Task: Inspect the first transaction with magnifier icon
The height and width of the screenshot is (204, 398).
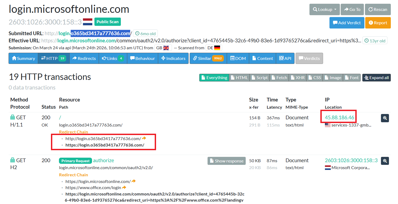Action: pyautogui.click(x=385, y=118)
